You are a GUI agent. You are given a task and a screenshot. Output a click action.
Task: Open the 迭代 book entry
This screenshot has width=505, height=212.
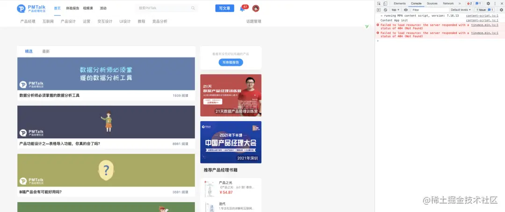231,206
